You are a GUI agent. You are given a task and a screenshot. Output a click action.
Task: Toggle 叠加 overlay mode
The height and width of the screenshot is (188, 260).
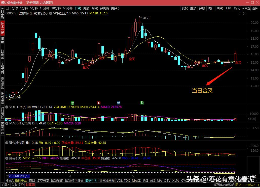coord(193,8)
